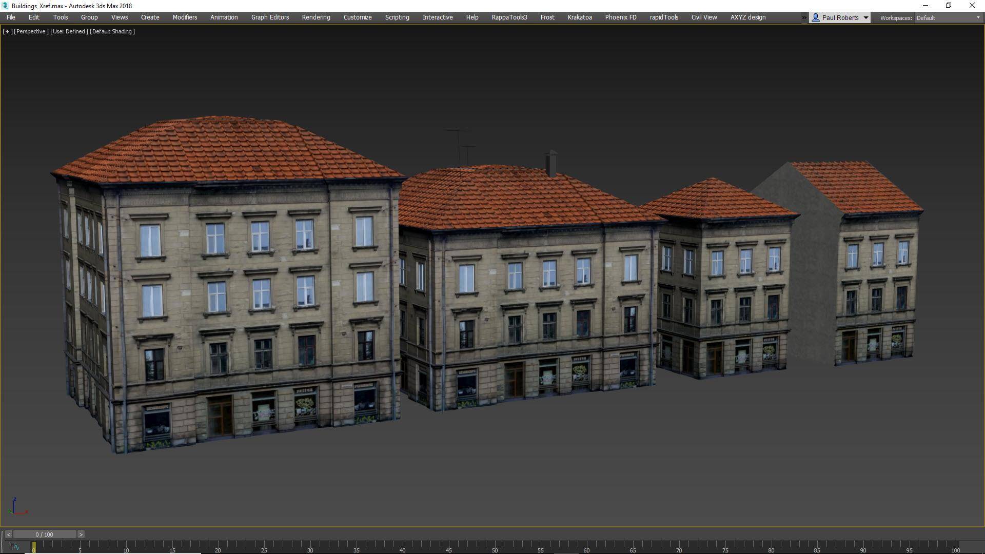Click the 3ds Max application icon
Image resolution: width=985 pixels, height=554 pixels.
pos(6,6)
